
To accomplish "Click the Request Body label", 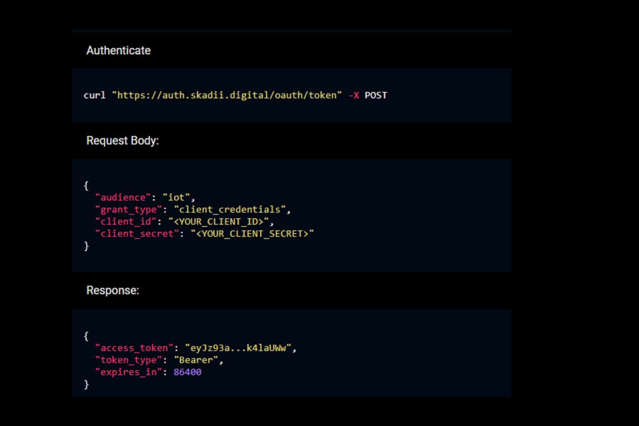I will pos(123,141).
